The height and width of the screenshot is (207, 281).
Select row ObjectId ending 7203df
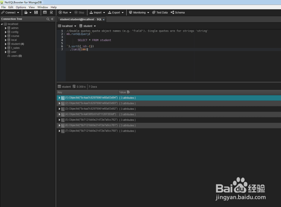click(x=169, y=114)
